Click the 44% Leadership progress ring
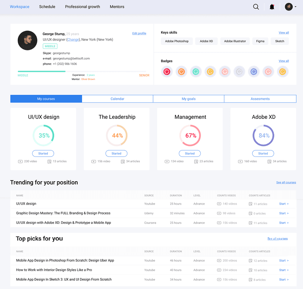 tap(117, 135)
